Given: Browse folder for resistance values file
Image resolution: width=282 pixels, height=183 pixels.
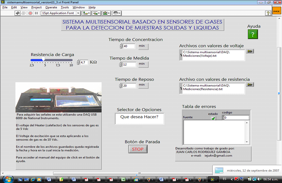Looking at the screenshot, I should click(x=250, y=85).
